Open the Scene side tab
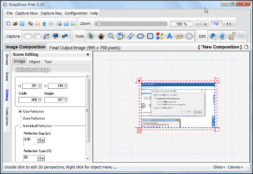The image size is (253, 174). point(7,76)
